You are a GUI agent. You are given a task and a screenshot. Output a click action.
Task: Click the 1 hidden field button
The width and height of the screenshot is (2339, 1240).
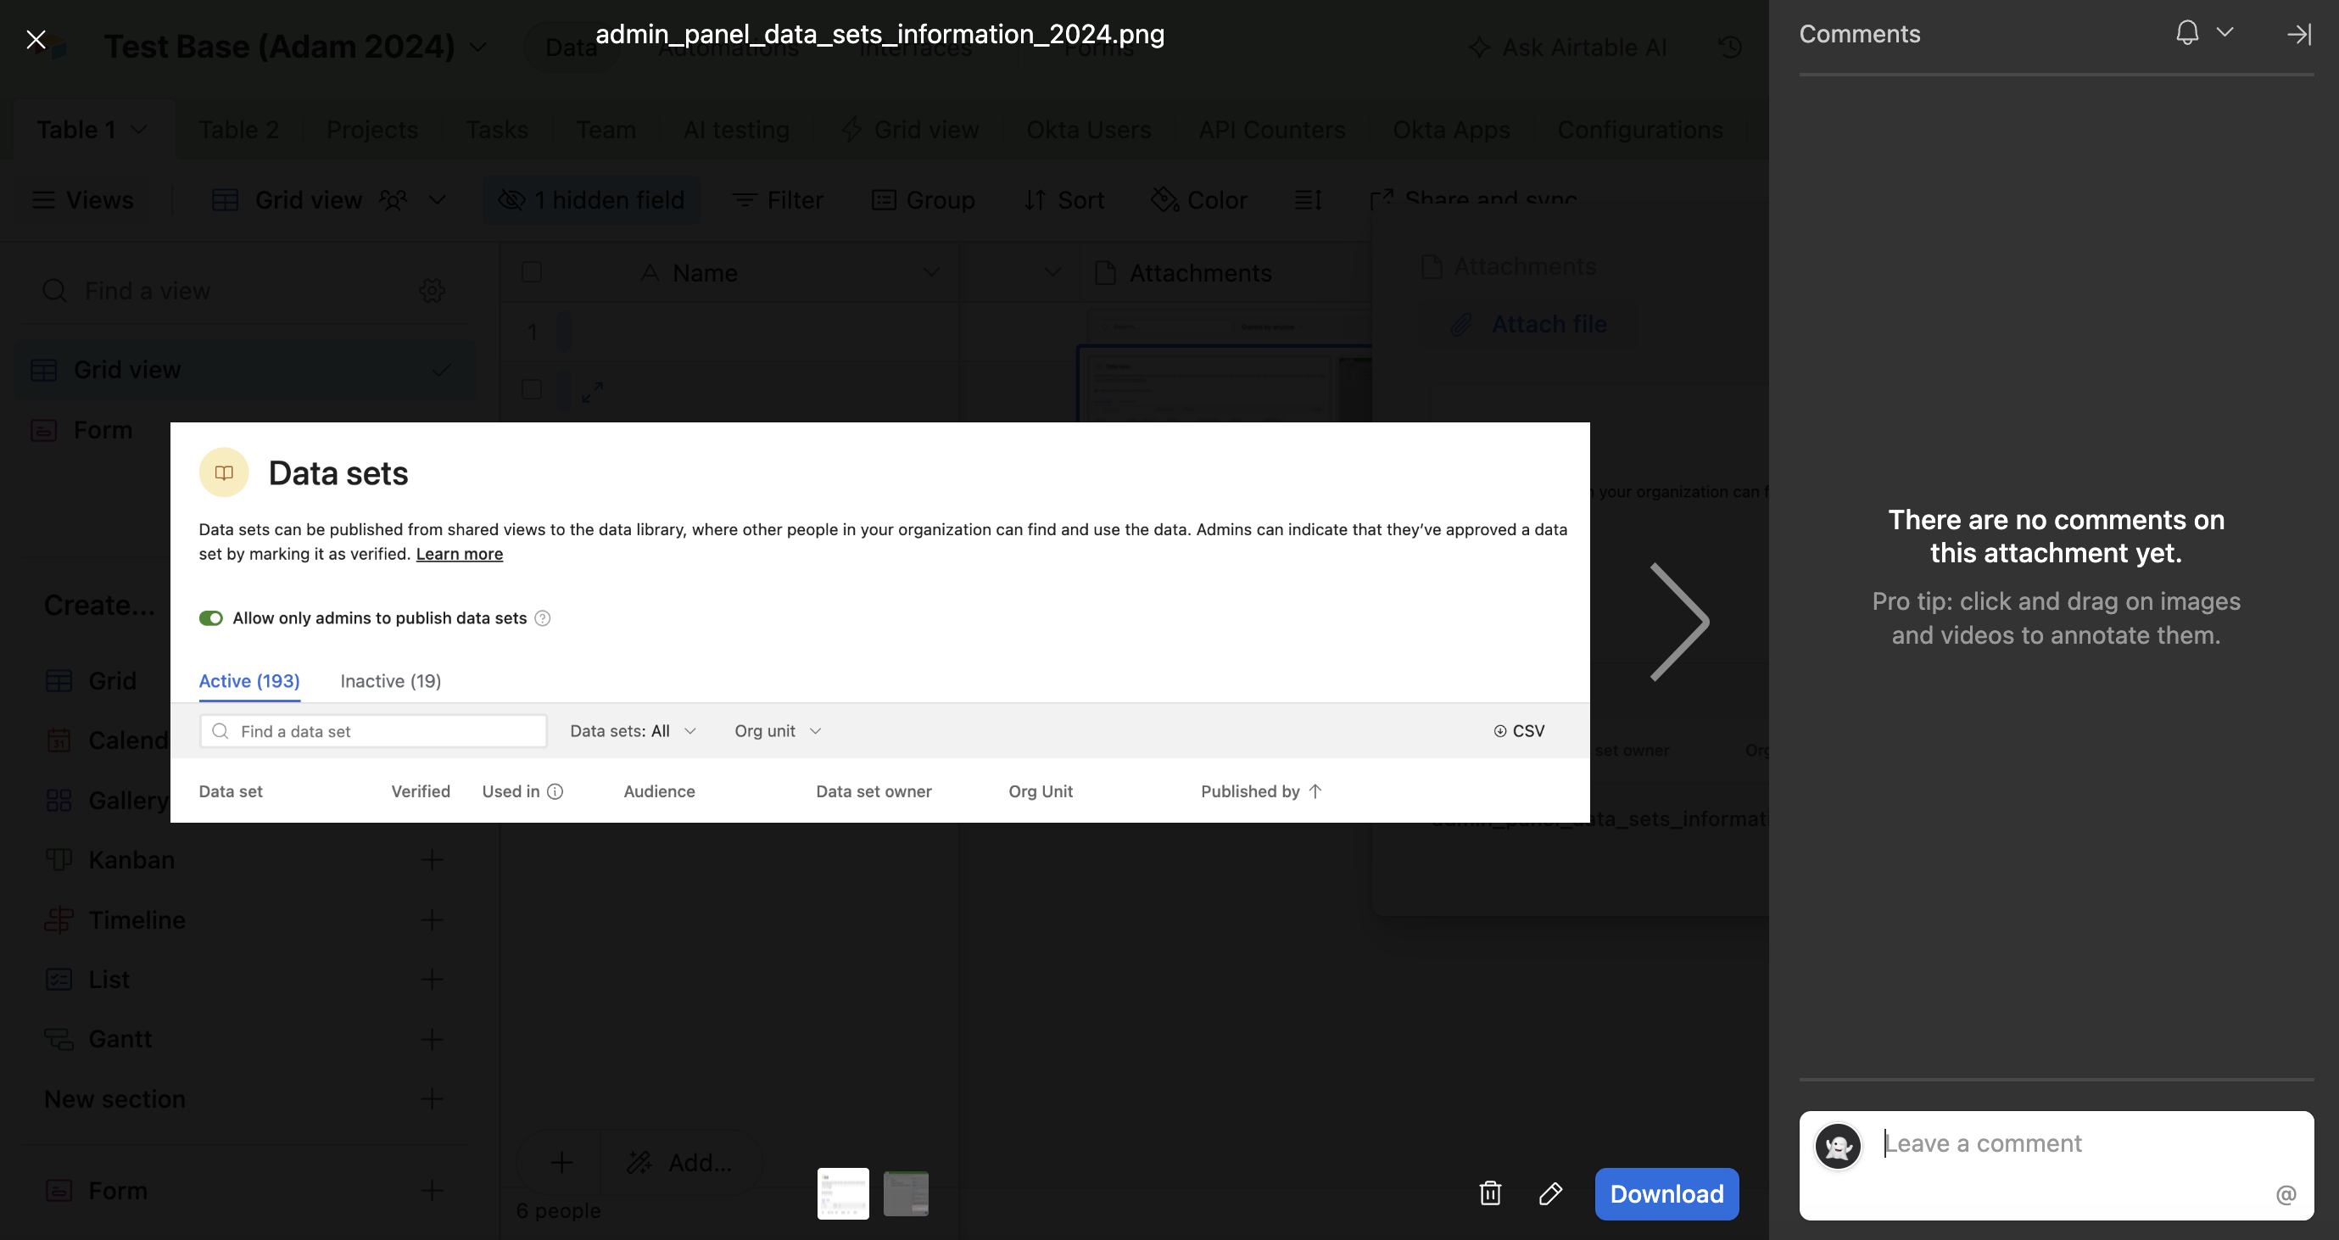pos(592,199)
